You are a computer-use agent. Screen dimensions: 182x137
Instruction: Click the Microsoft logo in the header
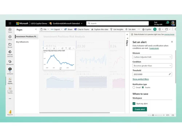coord(22,23)
